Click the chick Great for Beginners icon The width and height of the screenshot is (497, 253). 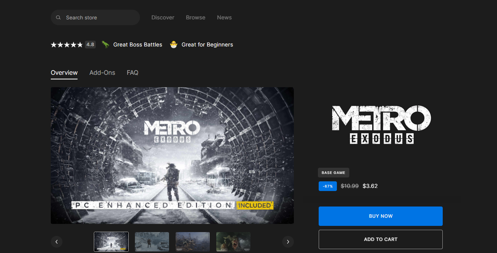coord(174,45)
